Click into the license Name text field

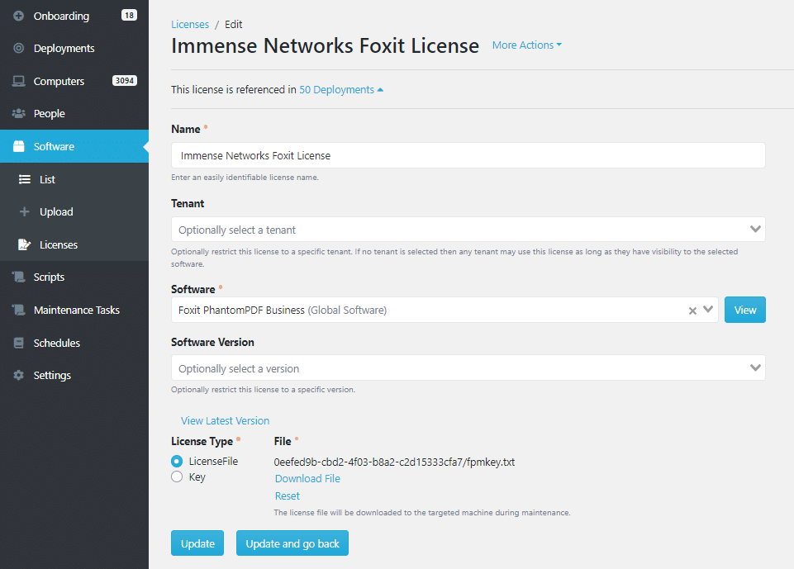coord(468,155)
